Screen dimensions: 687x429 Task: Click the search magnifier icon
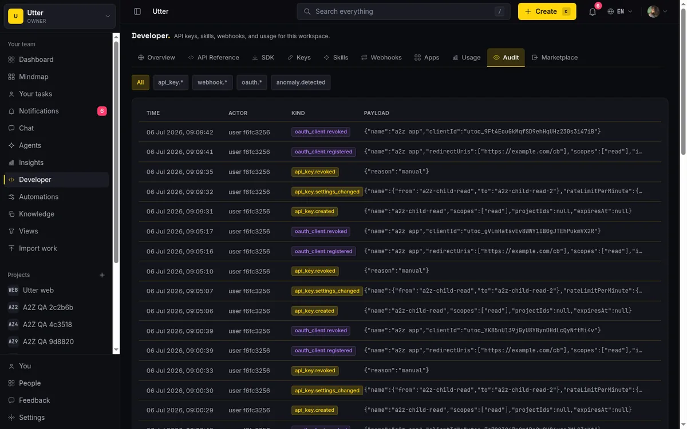307,11
